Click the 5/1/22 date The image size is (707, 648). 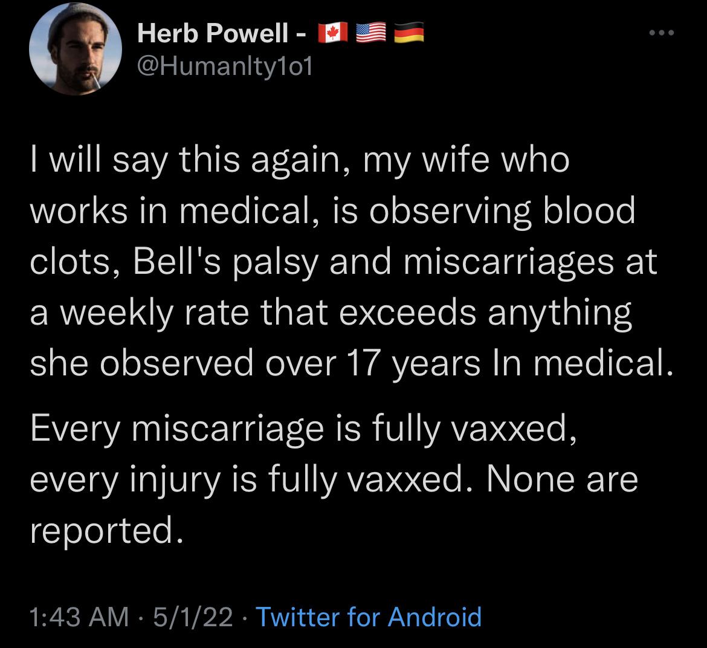[193, 617]
